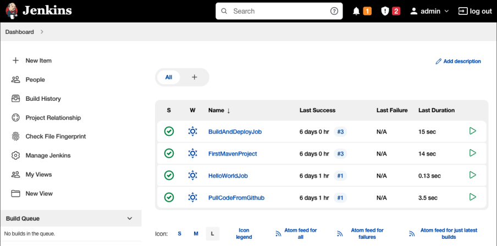Click the New View folder icon
Screen dimensions: 497x246
tap(15, 193)
